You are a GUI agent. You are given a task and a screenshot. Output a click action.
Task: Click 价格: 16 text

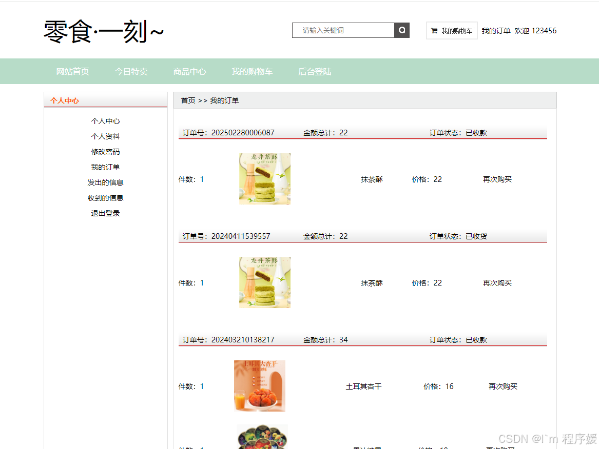click(x=438, y=386)
